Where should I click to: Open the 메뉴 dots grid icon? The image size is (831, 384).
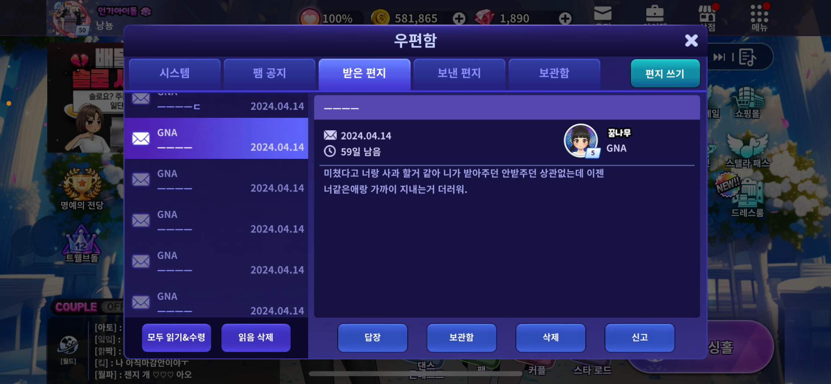point(760,17)
